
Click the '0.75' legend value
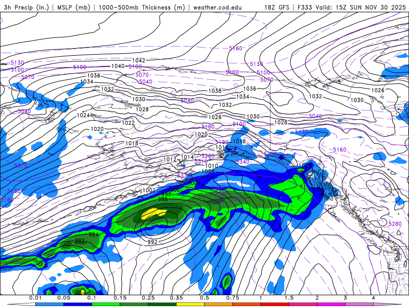(x=233, y=298)
